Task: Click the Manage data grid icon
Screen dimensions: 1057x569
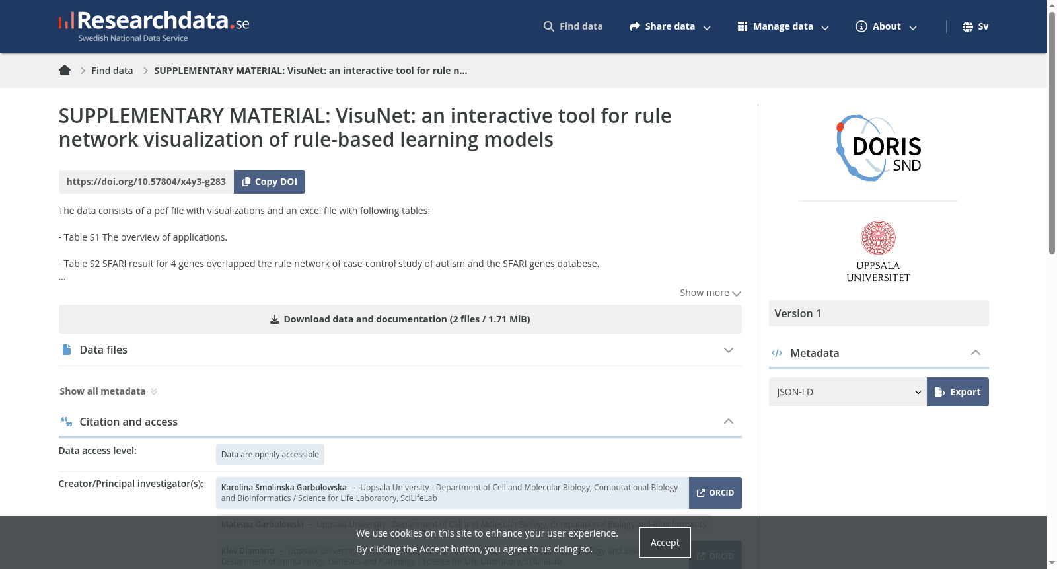Action: click(x=743, y=26)
